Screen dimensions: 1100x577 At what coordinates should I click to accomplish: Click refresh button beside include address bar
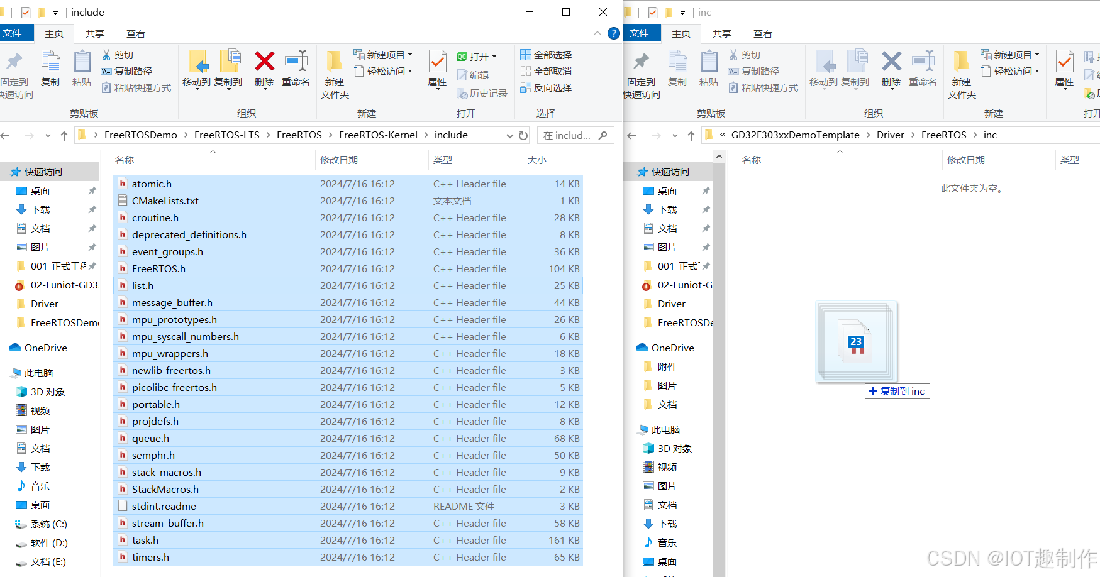click(523, 135)
